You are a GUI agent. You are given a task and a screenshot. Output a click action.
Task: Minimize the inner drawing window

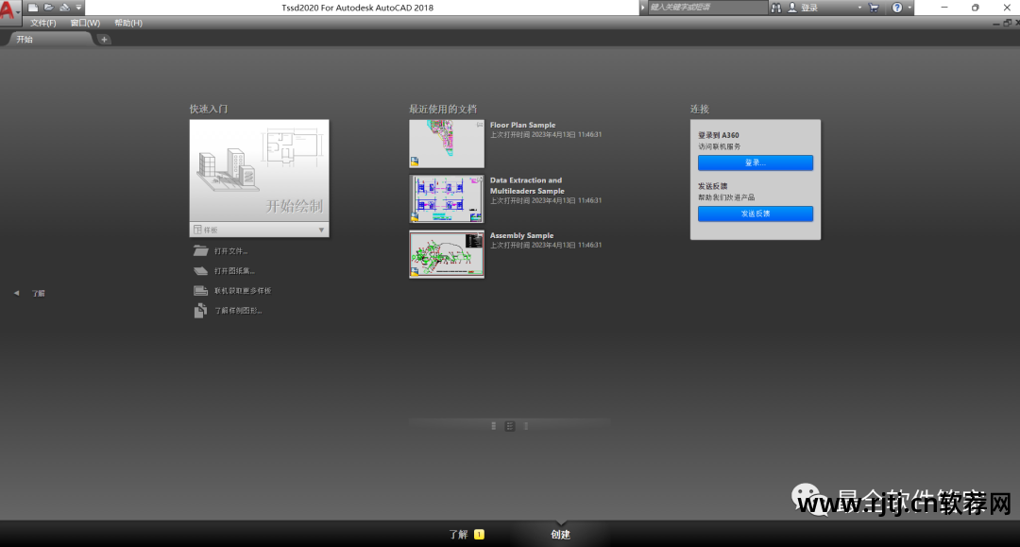[x=996, y=24]
